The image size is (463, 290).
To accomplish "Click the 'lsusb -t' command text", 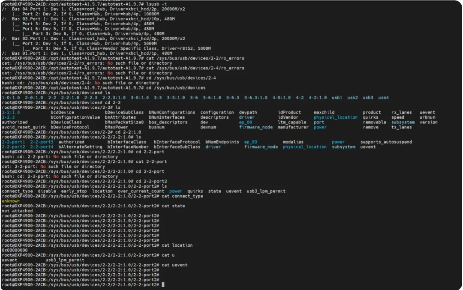I will pos(156,4).
